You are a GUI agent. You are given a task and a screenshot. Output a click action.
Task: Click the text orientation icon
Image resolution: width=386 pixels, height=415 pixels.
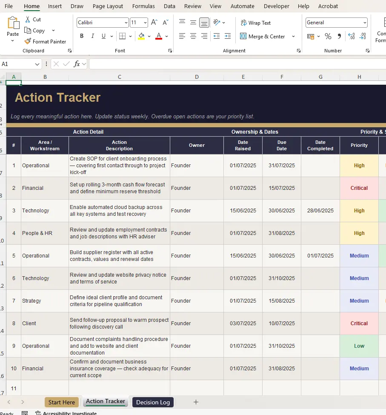click(217, 23)
